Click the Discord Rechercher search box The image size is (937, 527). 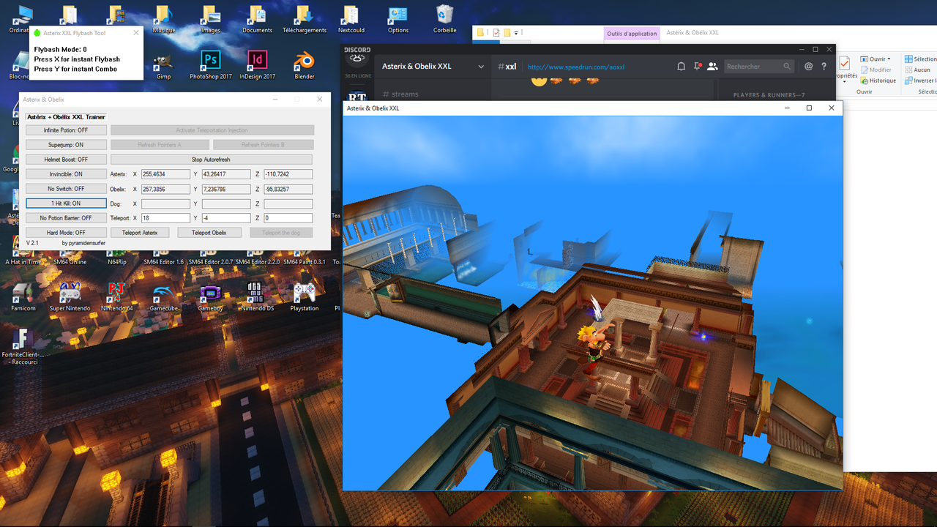coord(759,66)
